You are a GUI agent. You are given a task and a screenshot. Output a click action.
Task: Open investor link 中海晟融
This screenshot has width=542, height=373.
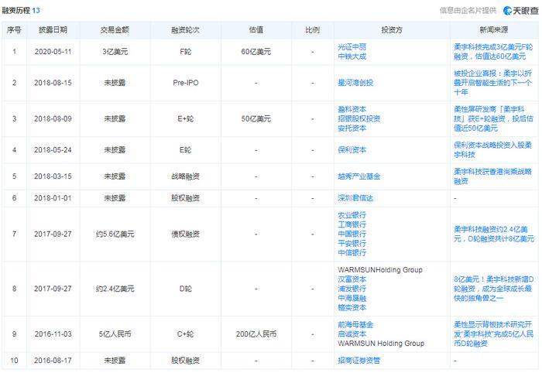pos(352,298)
